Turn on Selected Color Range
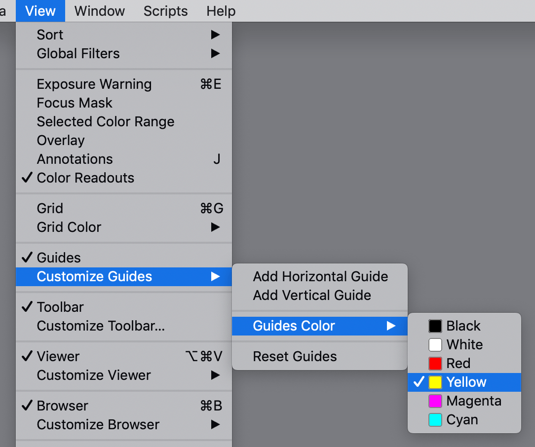535x447 pixels. 124,122
